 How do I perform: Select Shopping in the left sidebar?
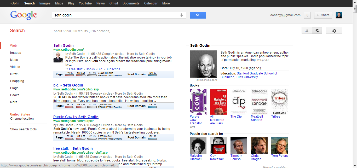coord(17,81)
